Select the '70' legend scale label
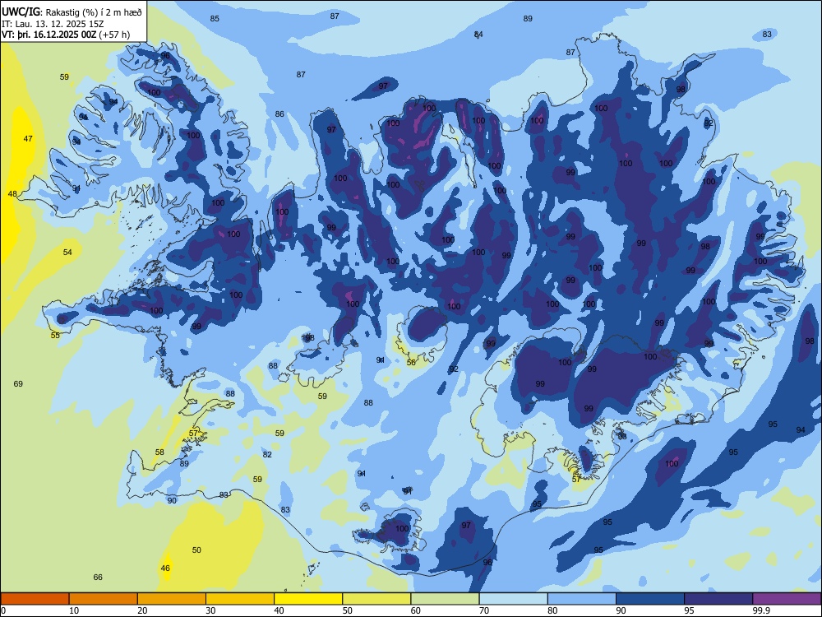This screenshot has width=822, height=617. pos(484,610)
